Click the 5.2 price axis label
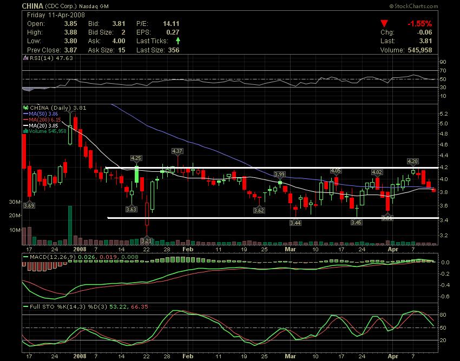 click(444, 113)
